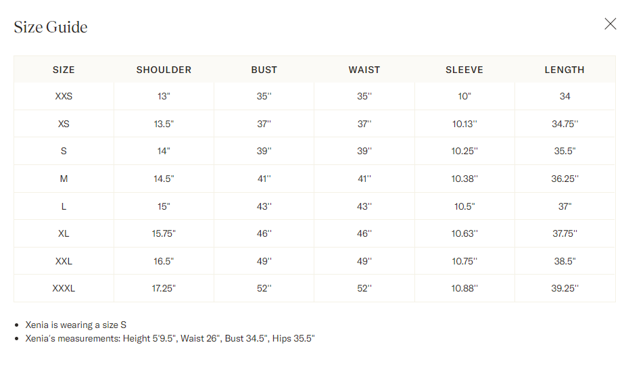Select the XXXL size row label
The image size is (624, 372).
pyautogui.click(x=64, y=288)
